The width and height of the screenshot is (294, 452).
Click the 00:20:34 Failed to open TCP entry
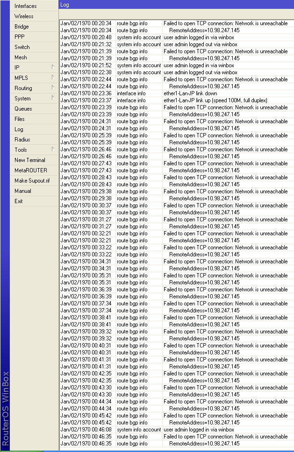(177, 23)
